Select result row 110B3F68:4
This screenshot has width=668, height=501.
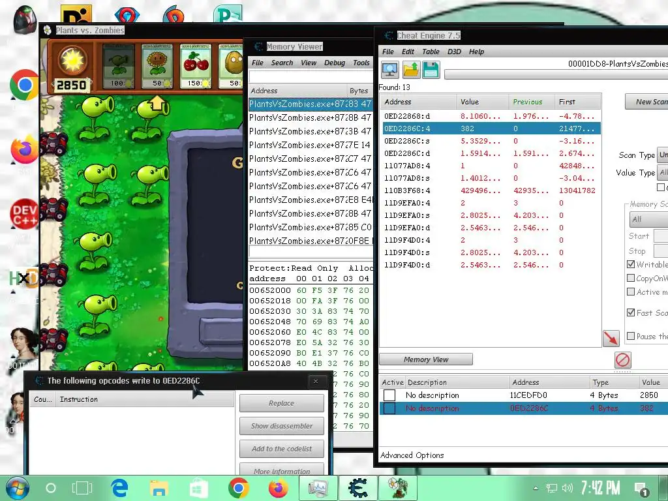491,190
